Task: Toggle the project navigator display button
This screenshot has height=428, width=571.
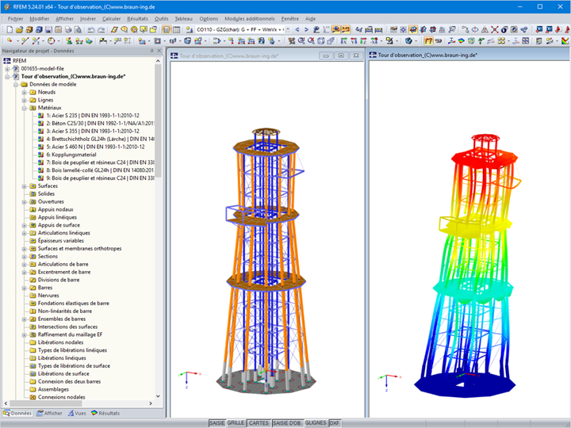Action: pos(167,29)
